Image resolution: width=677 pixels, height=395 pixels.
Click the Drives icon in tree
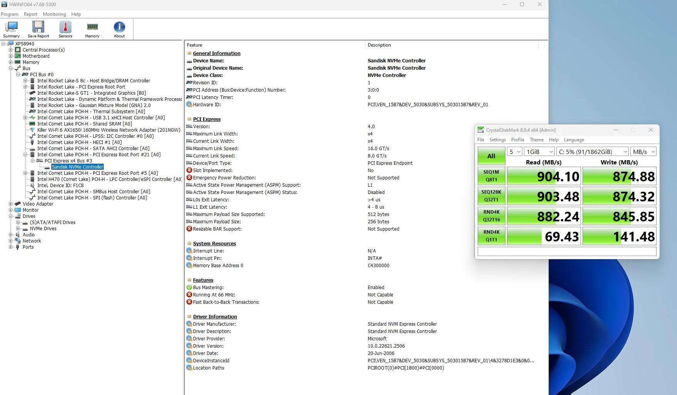point(18,216)
